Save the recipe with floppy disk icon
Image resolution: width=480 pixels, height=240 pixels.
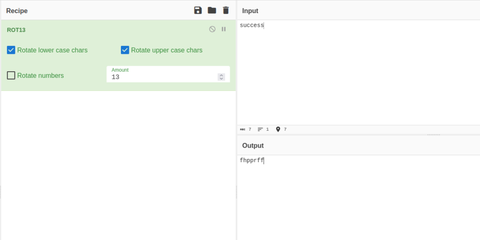tap(198, 10)
